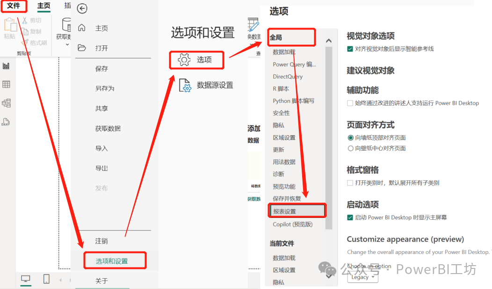This screenshot has width=492, height=289.
Task: Select 另存为 in the file menu
Action: [x=105, y=88]
